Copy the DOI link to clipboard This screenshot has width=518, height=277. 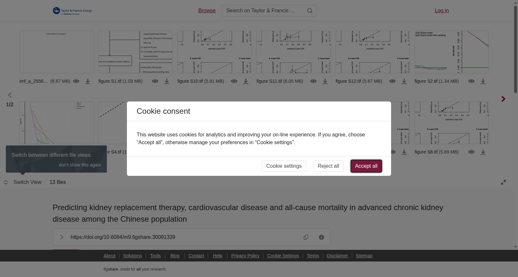306,237
